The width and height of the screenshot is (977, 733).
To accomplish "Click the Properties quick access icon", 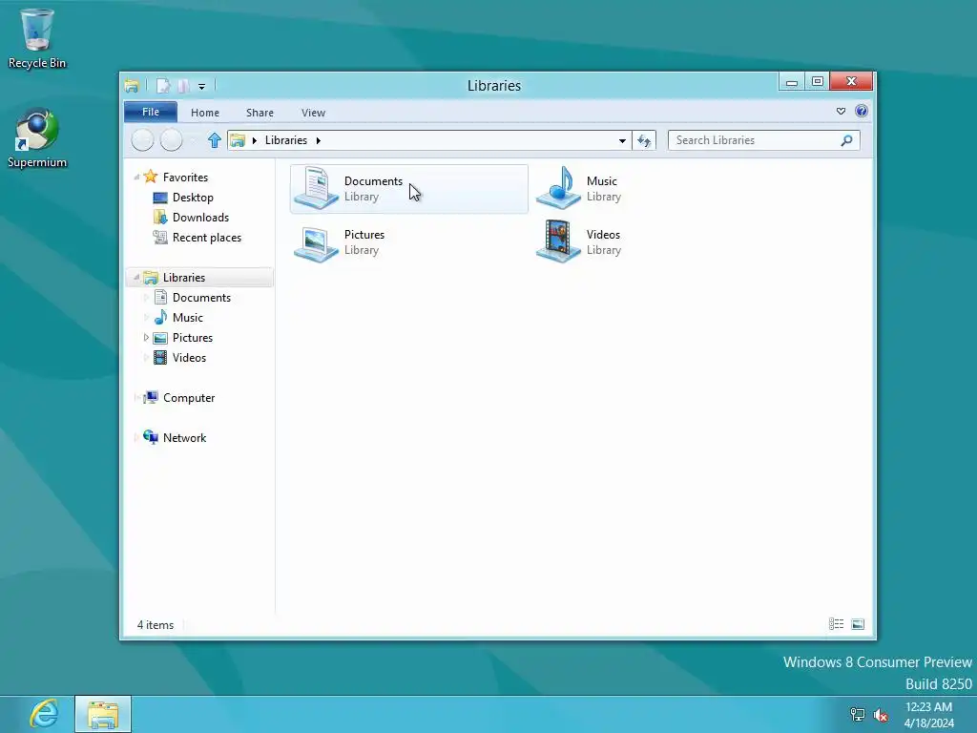I will coord(162,85).
